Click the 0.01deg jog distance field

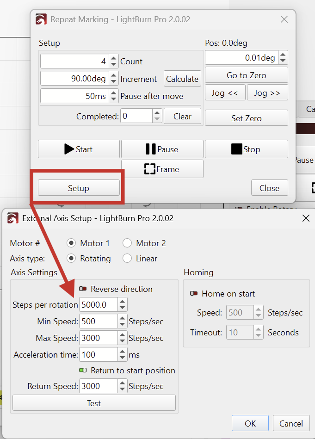pos(241,57)
